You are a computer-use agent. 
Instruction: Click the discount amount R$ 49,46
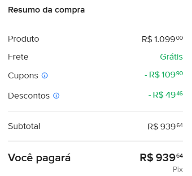(x=166, y=94)
